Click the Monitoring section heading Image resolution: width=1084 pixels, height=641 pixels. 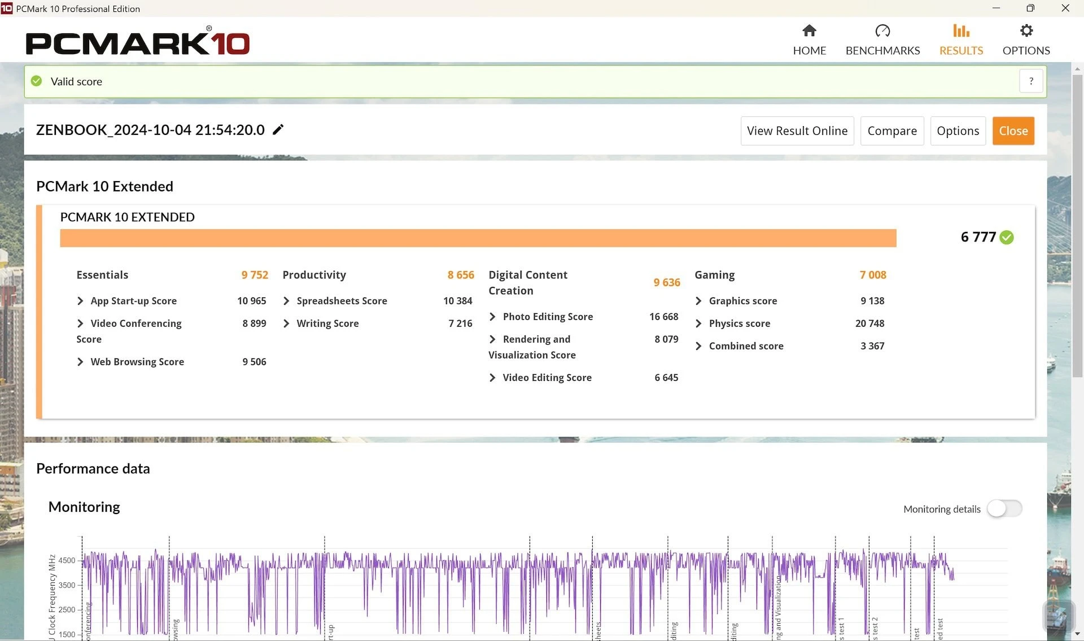pos(84,507)
